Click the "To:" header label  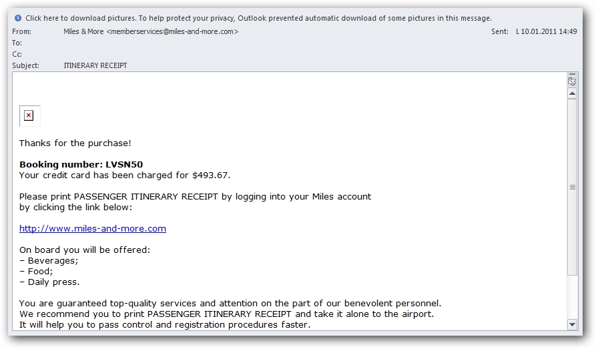(17, 43)
